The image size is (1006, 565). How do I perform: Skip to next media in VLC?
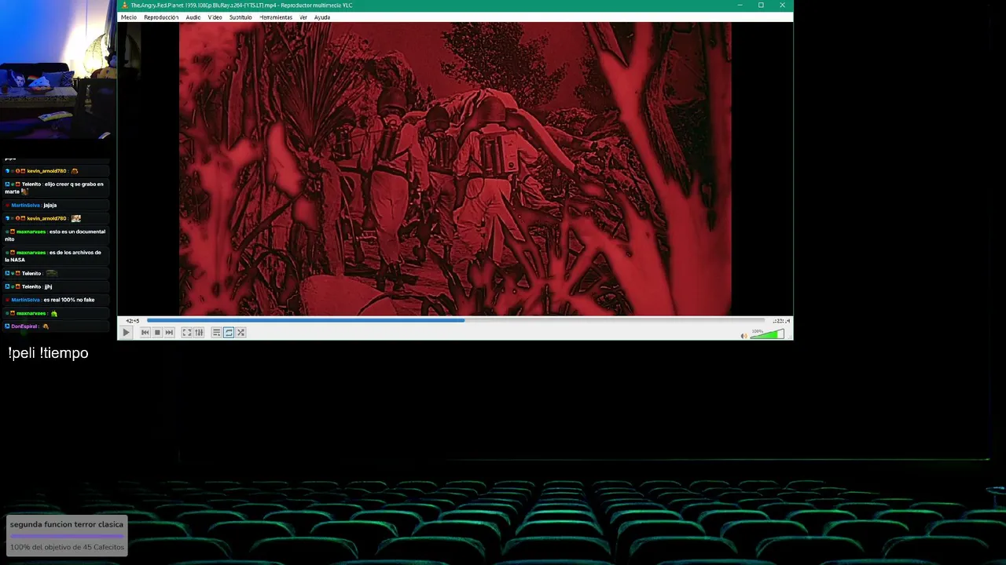click(169, 333)
